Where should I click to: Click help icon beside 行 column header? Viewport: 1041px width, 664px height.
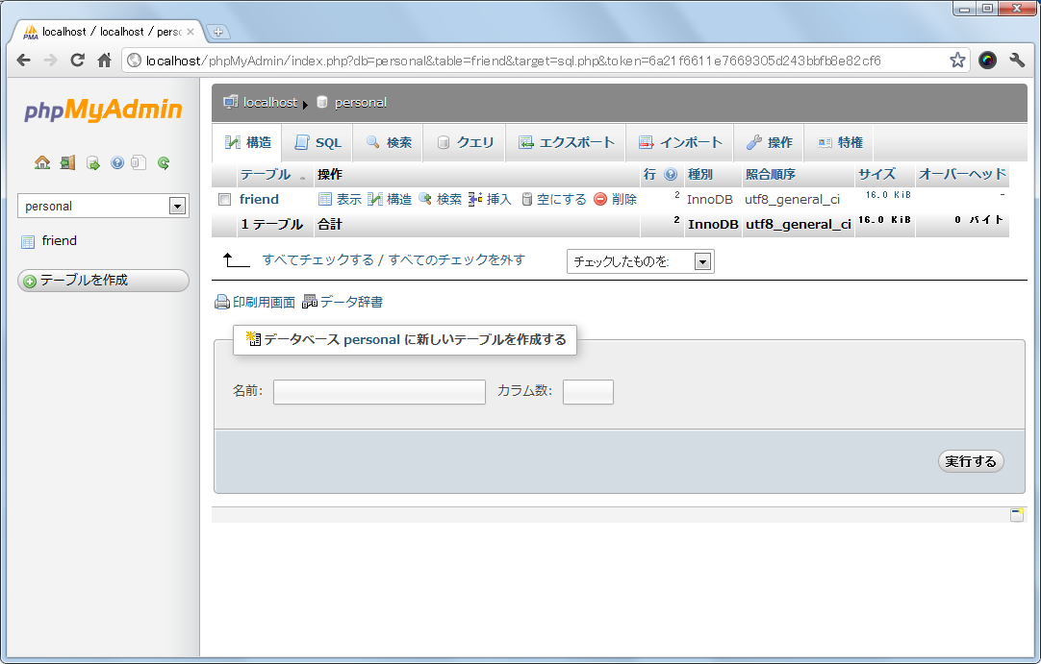[x=671, y=175]
